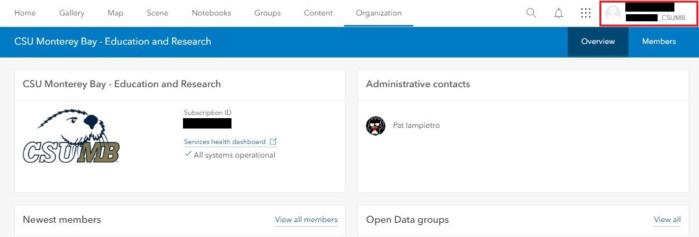Click the Subscription ID label
This screenshot has height=237, width=699.
tap(208, 113)
